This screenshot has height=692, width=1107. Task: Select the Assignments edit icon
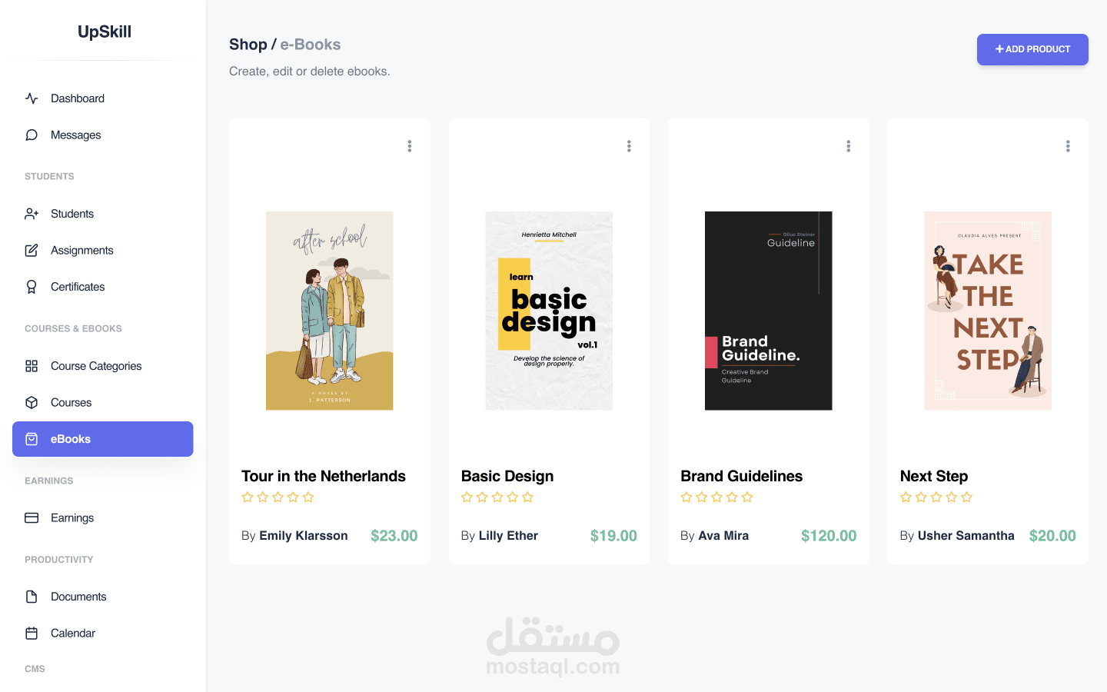tap(32, 251)
